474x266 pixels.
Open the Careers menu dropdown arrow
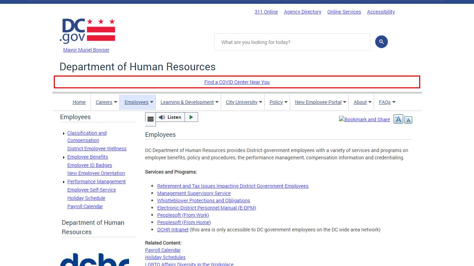[x=116, y=102]
